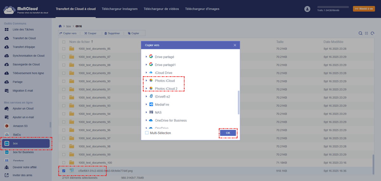381x181 pixels.
Task: Check 1000_text_documents_99 checkbox
Action: (x=64, y=155)
